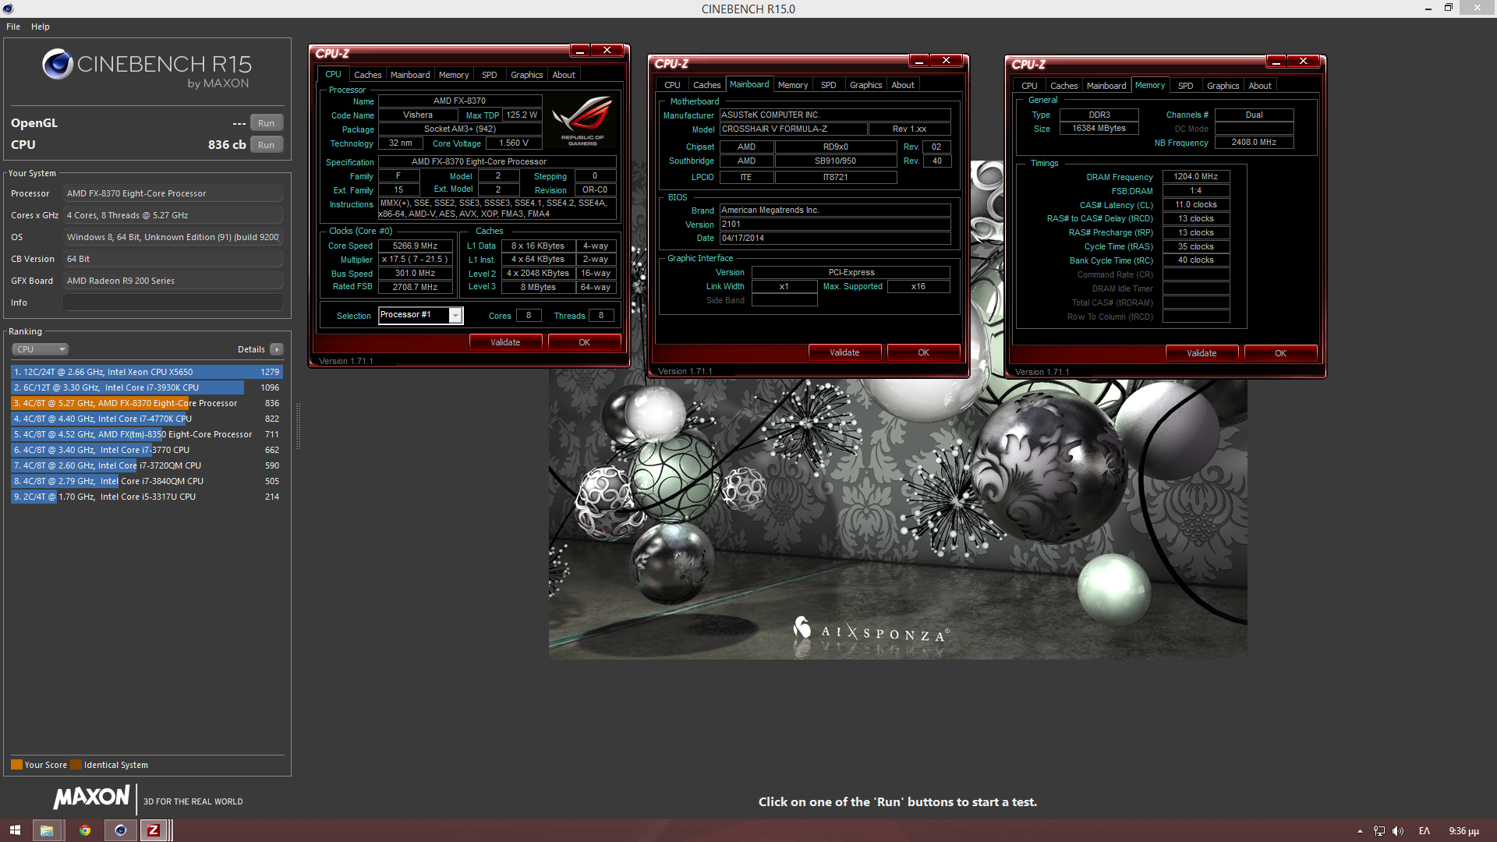Switch to CPU tab in Mainboard CPU-Z window
The image size is (1497, 842).
click(x=672, y=85)
